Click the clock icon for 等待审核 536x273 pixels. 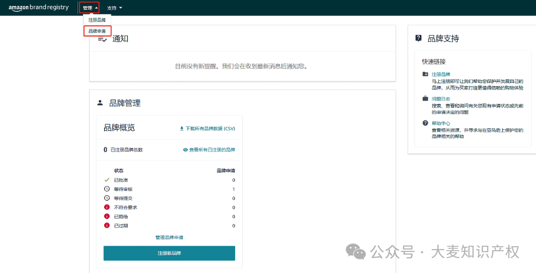107,189
